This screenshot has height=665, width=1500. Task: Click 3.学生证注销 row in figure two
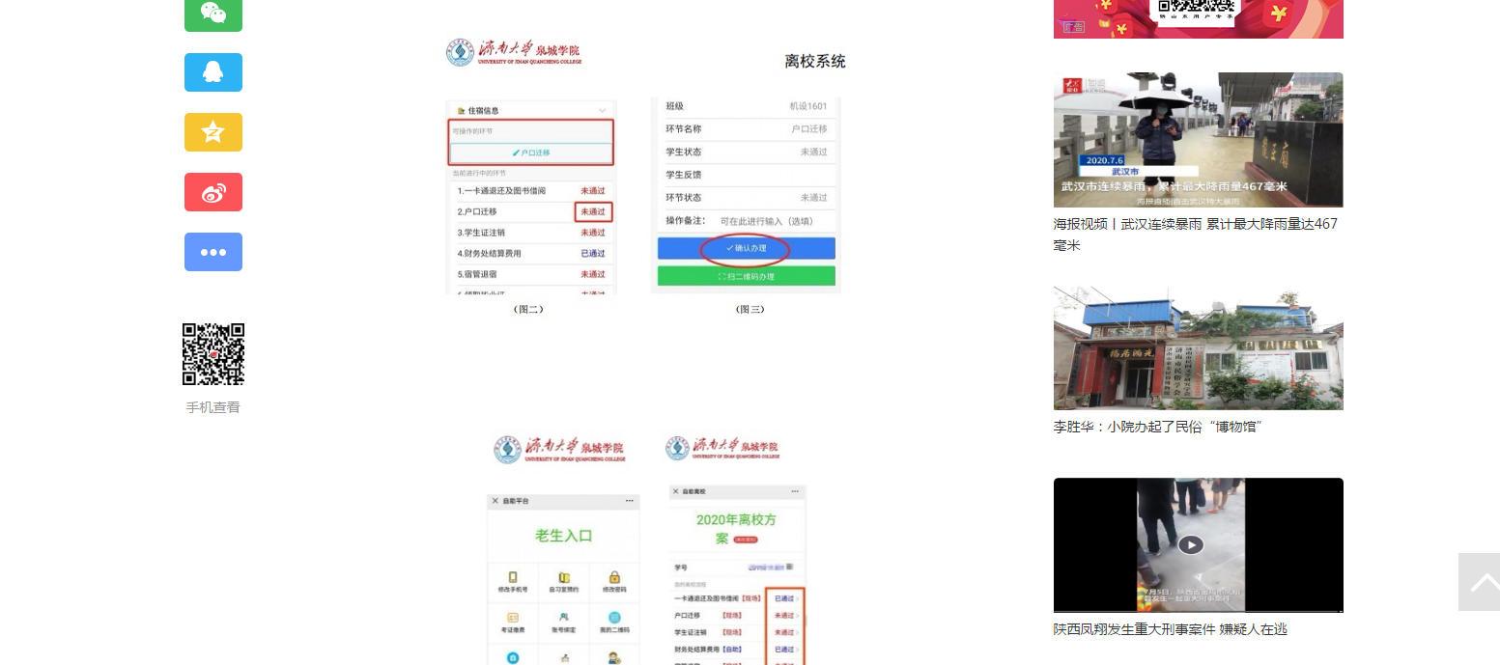click(x=531, y=233)
